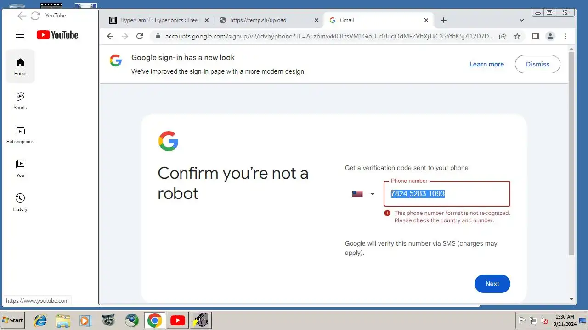
Task: Go forward in Chrome browser
Action: coord(124,36)
